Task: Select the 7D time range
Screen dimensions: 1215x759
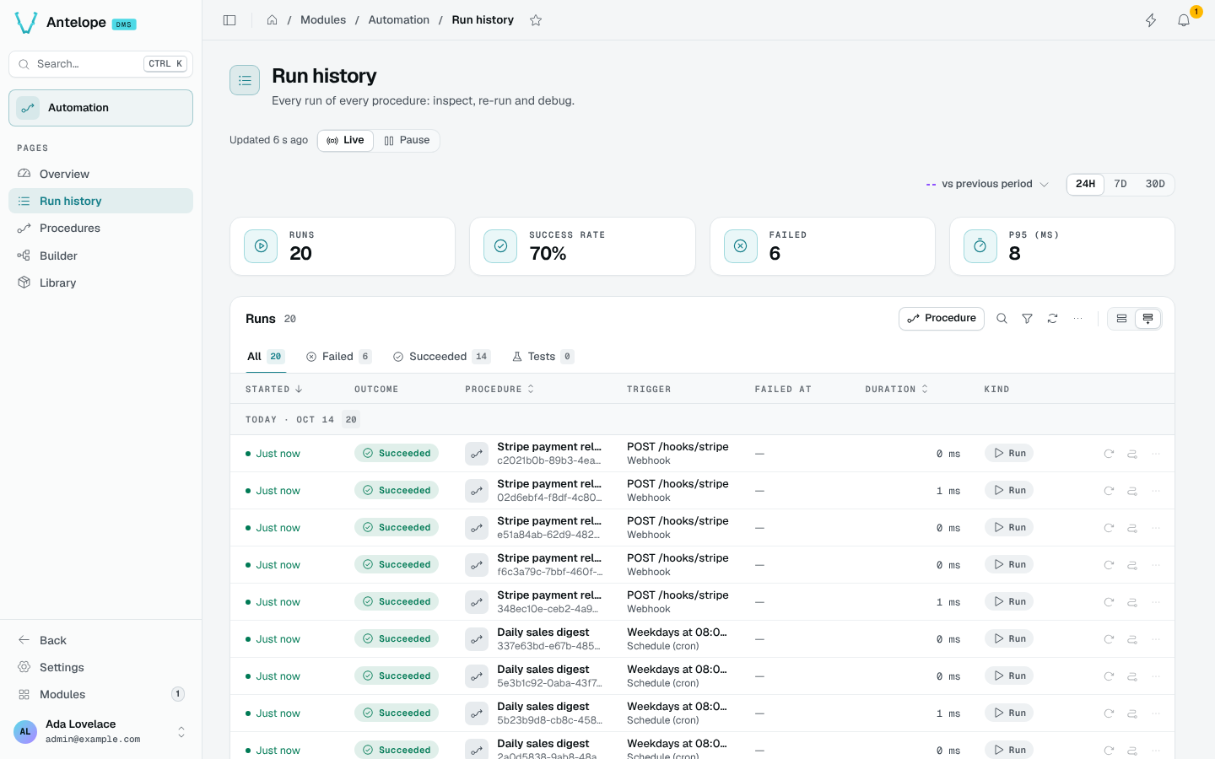Action: [x=1120, y=184]
